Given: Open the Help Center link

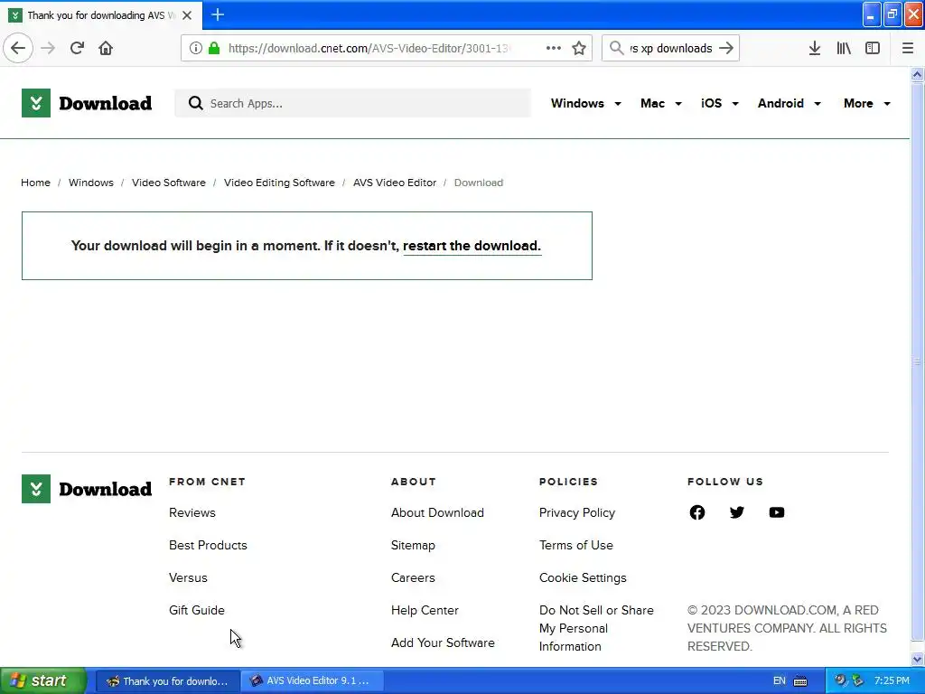Looking at the screenshot, I should click(x=425, y=610).
